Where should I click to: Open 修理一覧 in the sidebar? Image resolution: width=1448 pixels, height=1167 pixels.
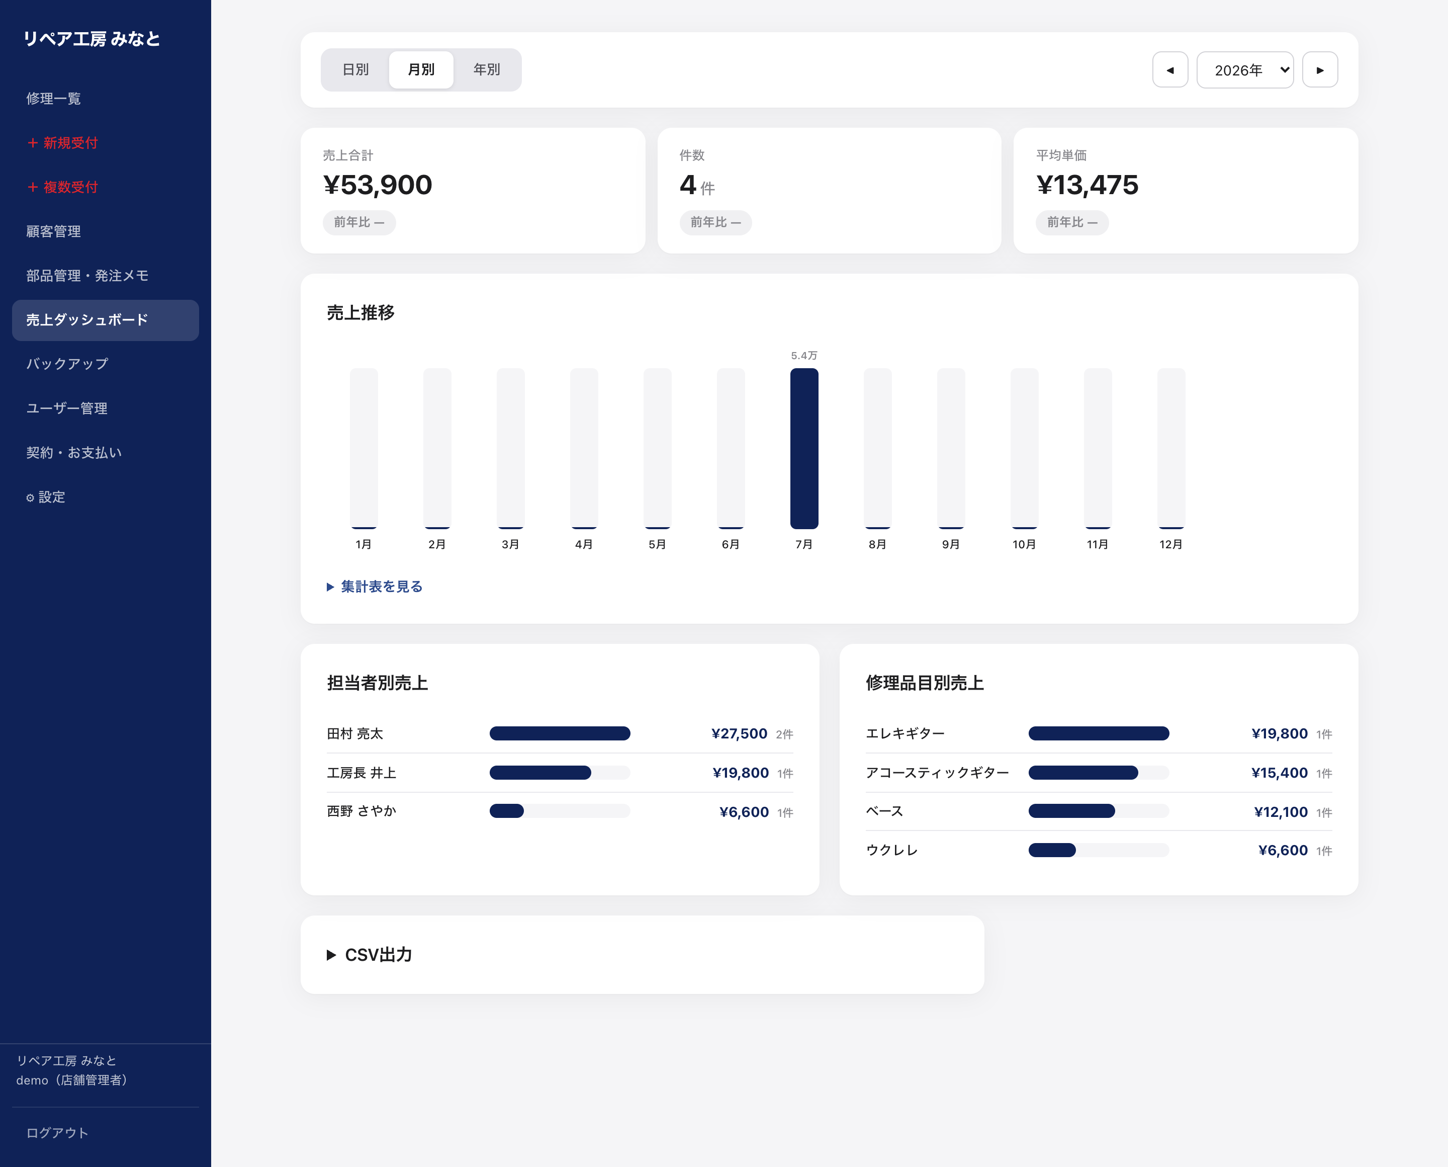(54, 98)
